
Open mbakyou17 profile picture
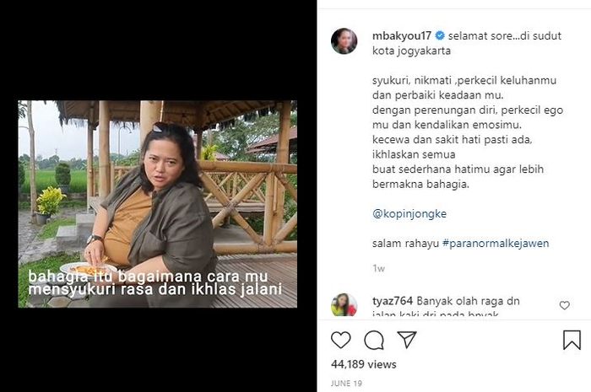point(344,41)
